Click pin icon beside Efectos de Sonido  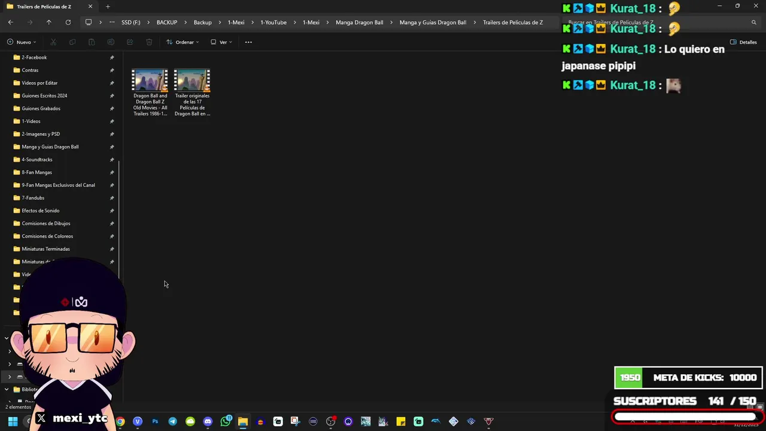point(112,211)
